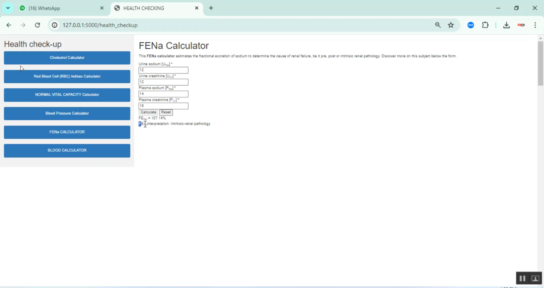Open the Cholestrol Calculator
544x288 pixels.
tap(67, 58)
